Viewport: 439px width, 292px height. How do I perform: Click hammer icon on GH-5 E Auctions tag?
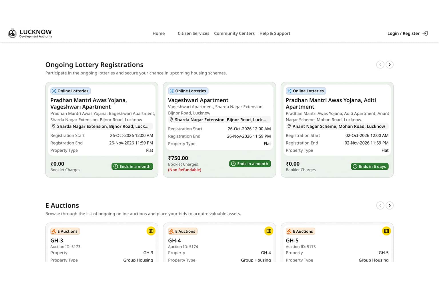(289, 231)
